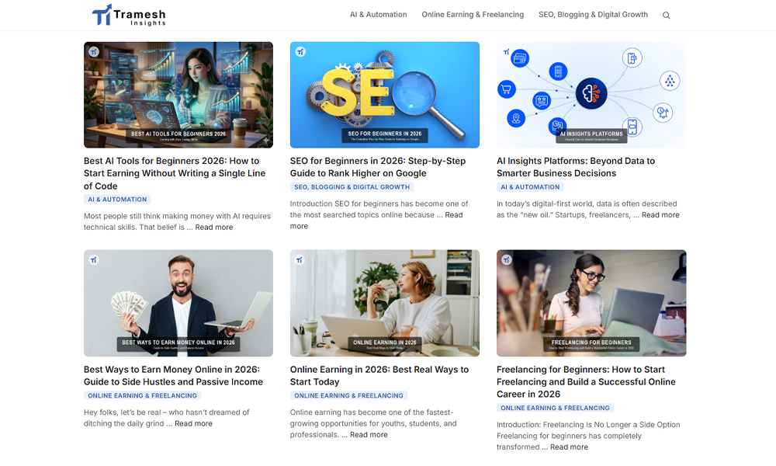The image size is (776, 466).
Task: Click the search magnifier icon in header
Action: point(666,16)
